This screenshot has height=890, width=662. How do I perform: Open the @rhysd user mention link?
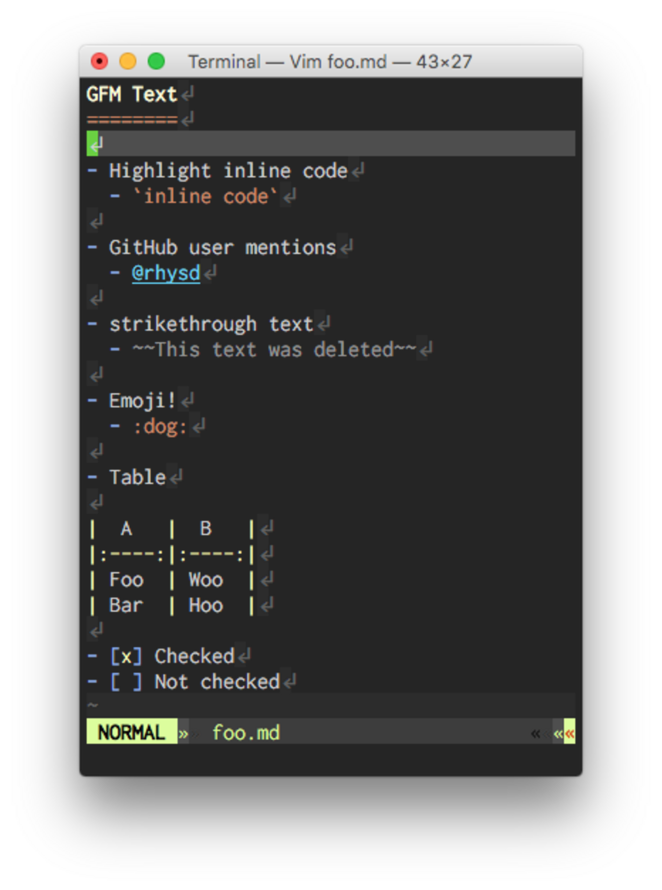pyautogui.click(x=166, y=273)
